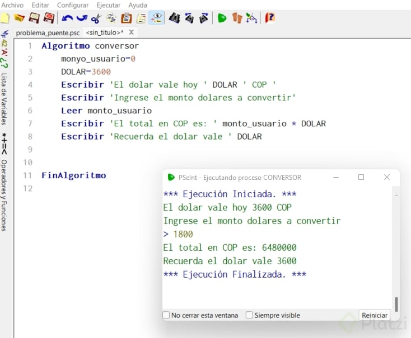The width and height of the screenshot is (411, 338).
Task: Switch to the problema_puente.psc tab
Action: point(48,33)
